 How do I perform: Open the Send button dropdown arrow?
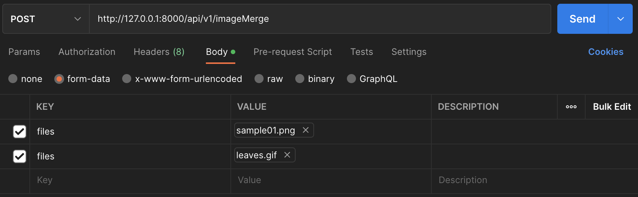click(620, 19)
